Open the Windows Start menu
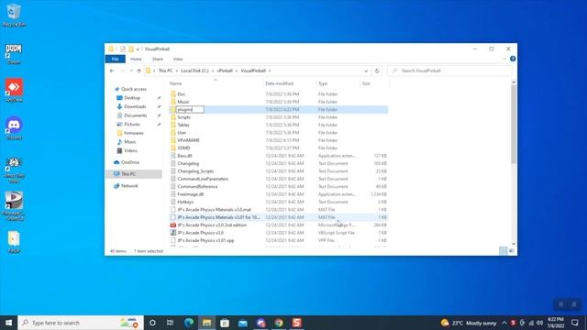This screenshot has height=330, width=587. tap(8, 323)
